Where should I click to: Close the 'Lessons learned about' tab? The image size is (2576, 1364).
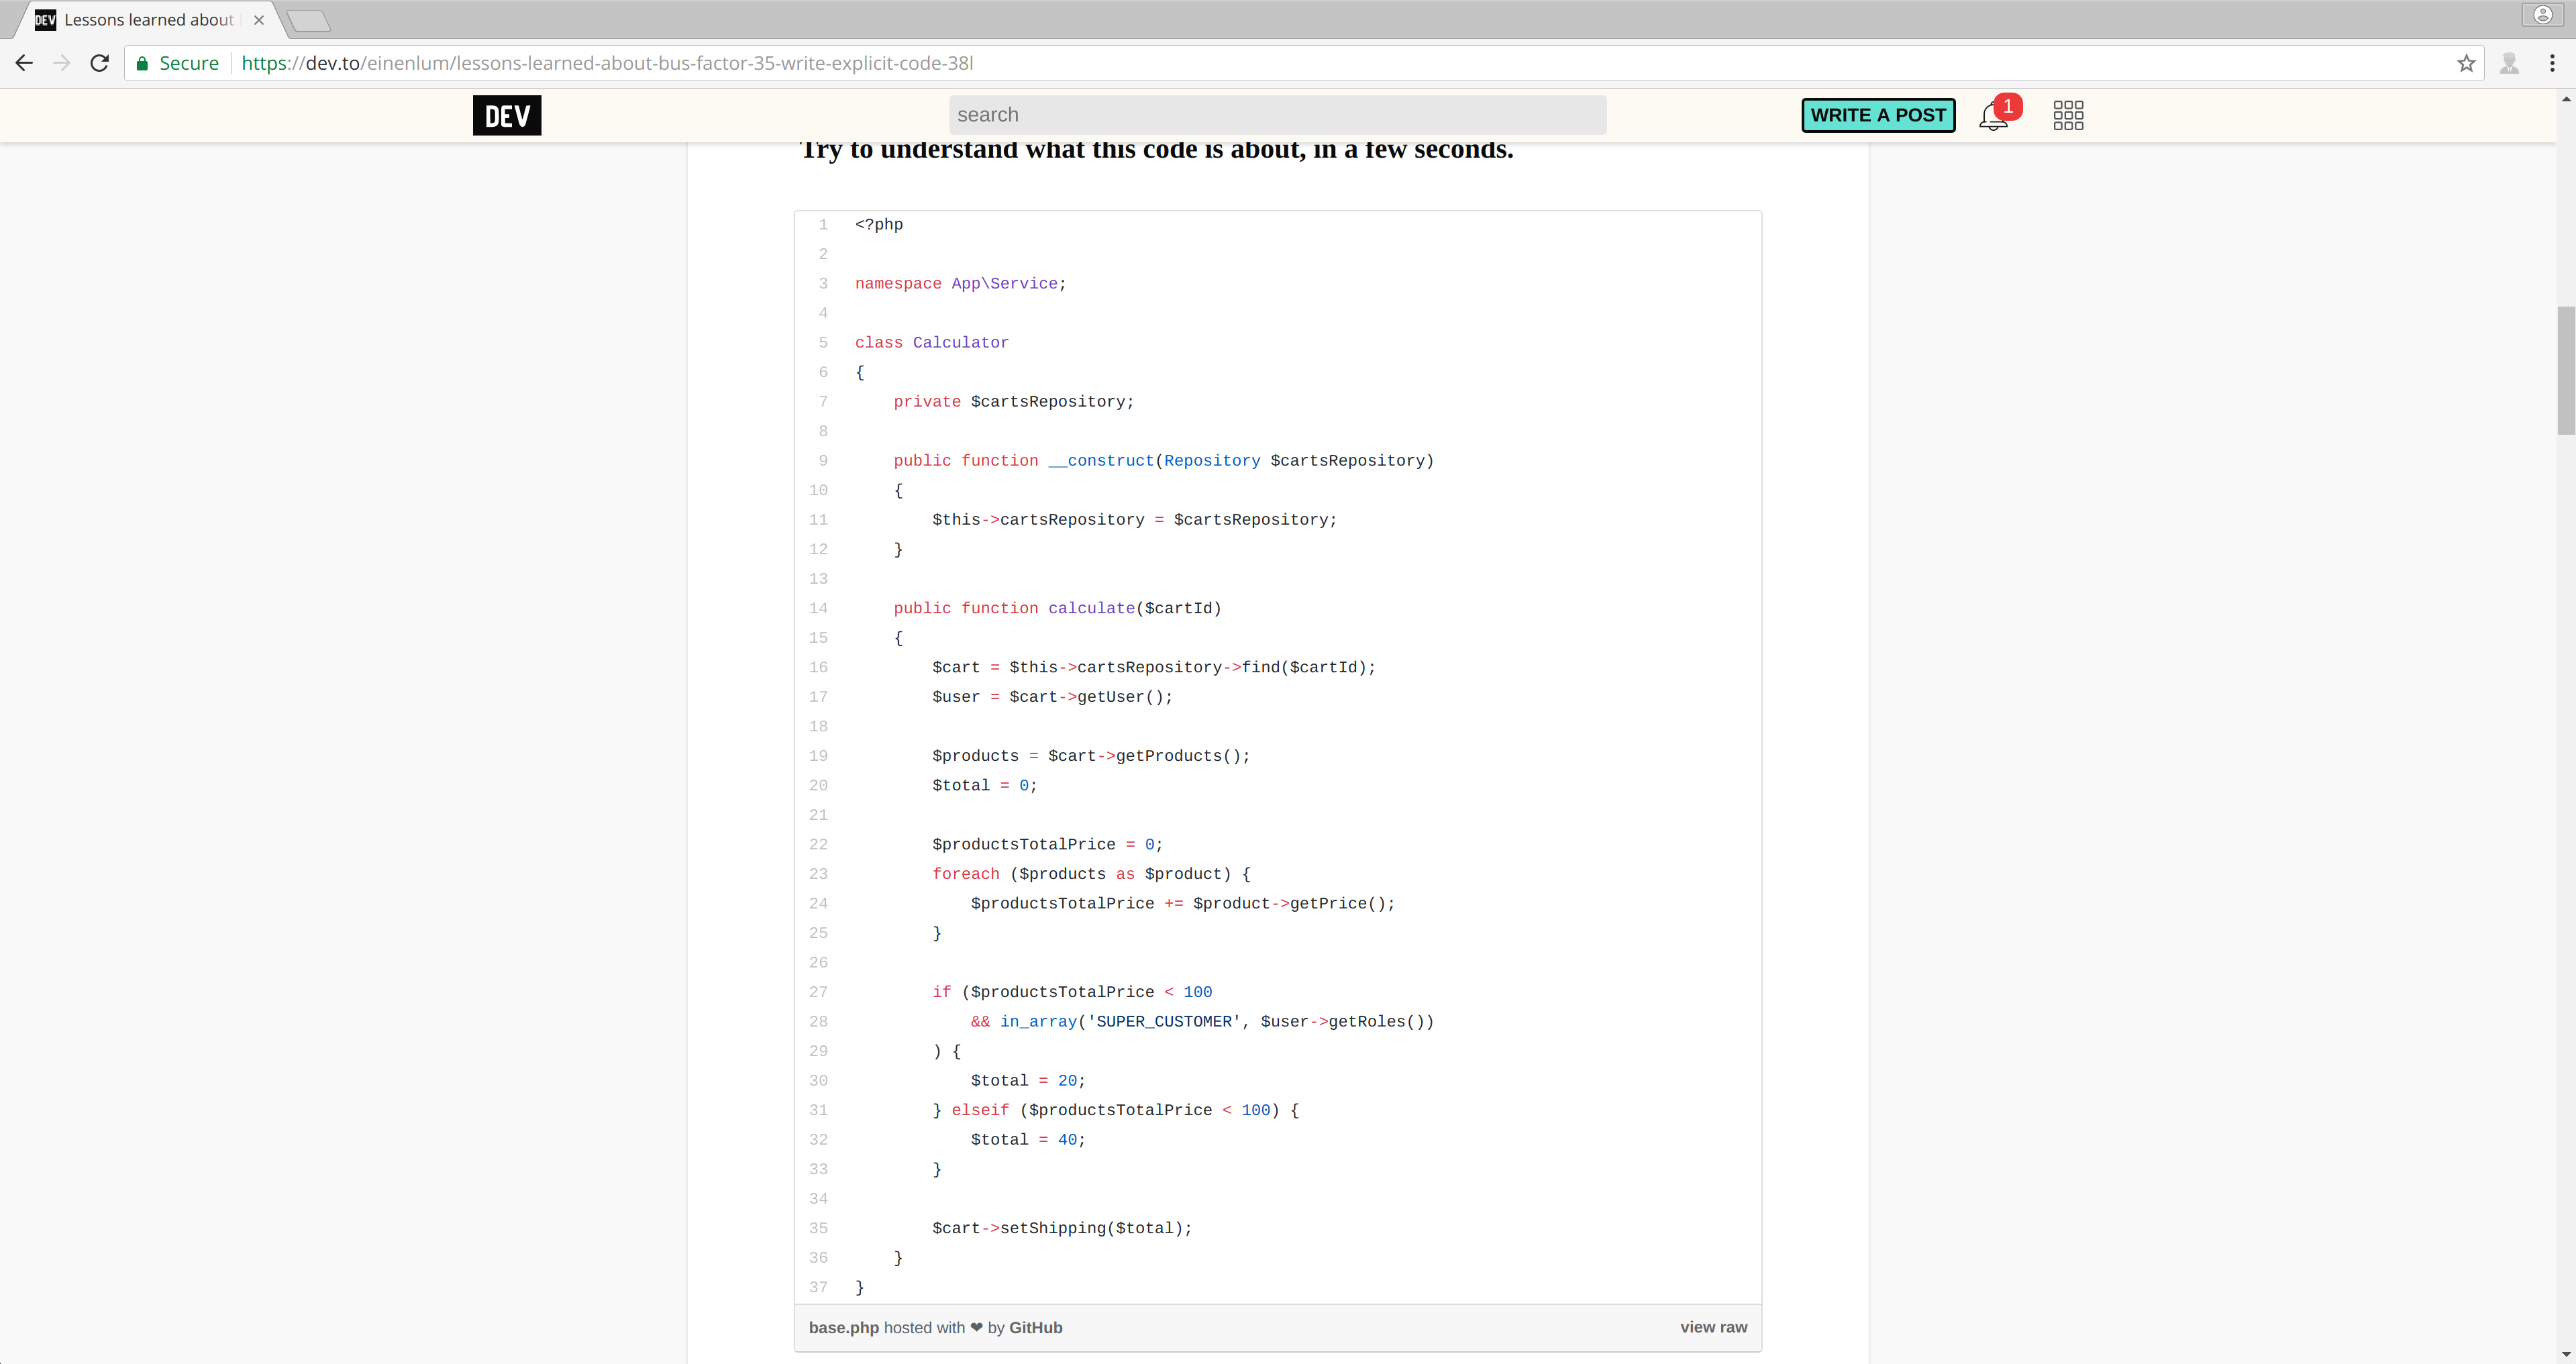[x=259, y=19]
